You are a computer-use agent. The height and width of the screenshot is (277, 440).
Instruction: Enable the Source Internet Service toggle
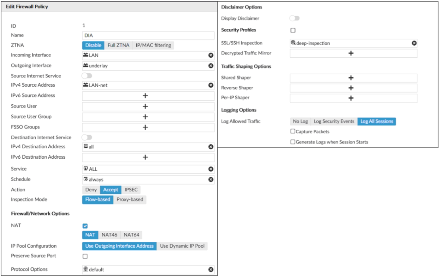point(87,76)
